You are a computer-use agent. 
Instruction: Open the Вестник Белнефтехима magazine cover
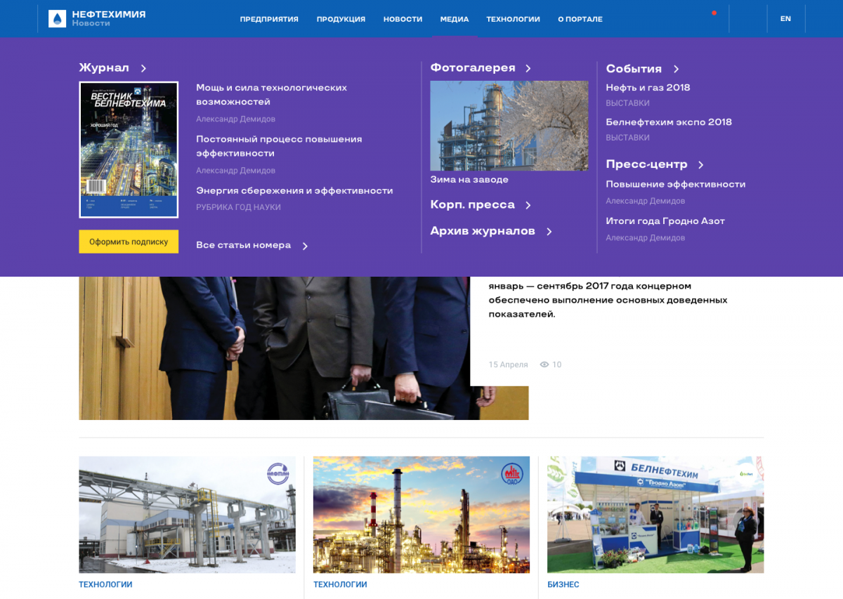click(x=129, y=150)
